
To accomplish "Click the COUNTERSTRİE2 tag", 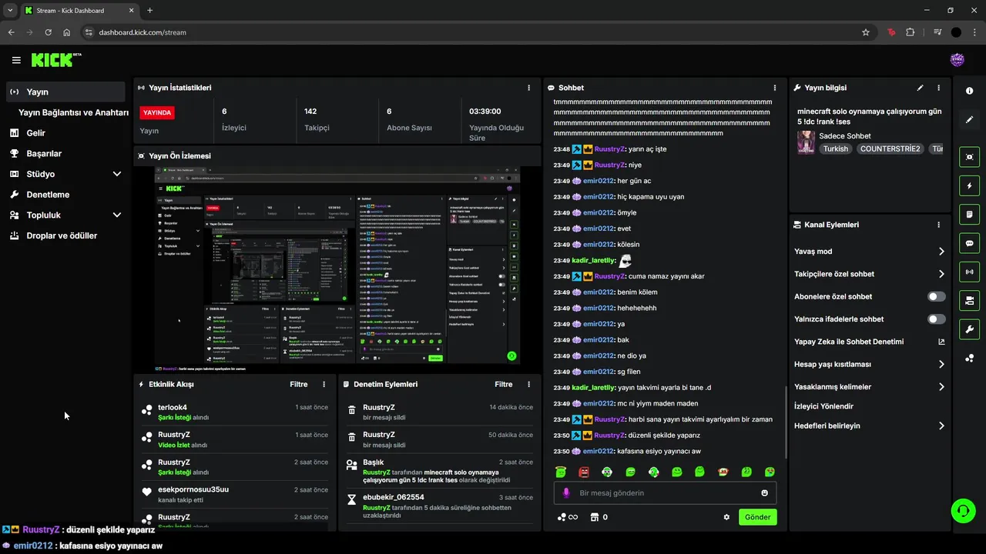I will tap(890, 149).
